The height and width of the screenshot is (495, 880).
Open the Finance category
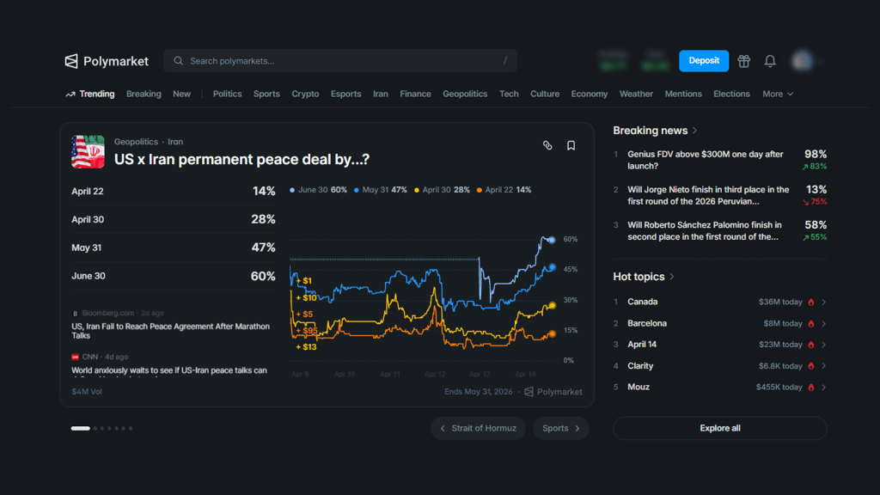click(415, 94)
